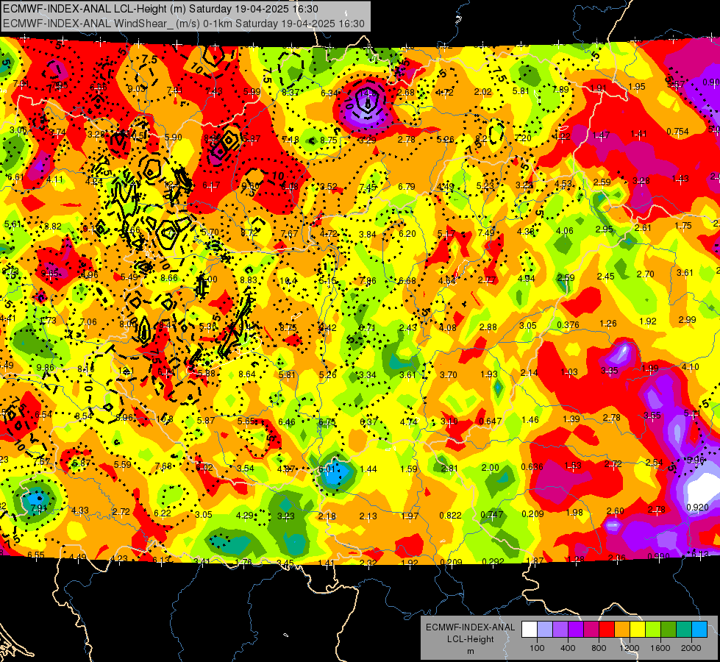Click the wind shear value '2.99'
The width and height of the screenshot is (720, 662).
688,320
